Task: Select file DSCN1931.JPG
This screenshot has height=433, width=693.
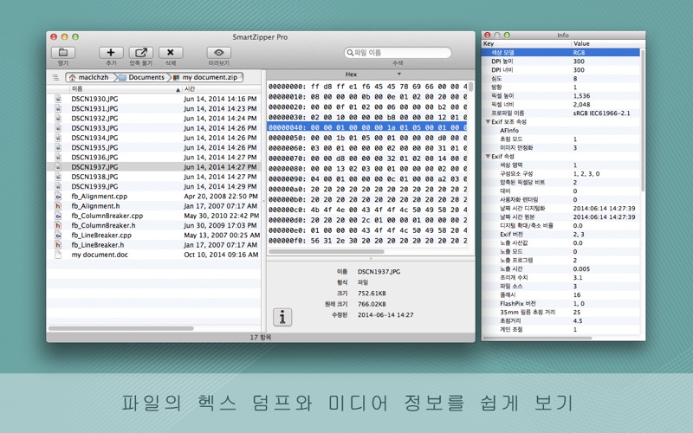Action: 94,109
